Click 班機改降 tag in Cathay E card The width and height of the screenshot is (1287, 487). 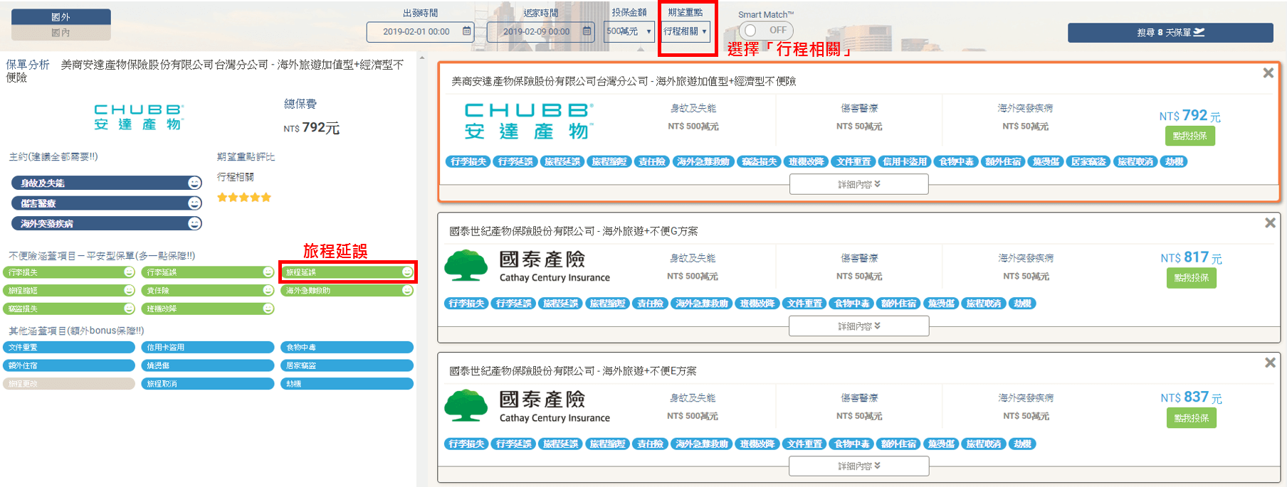(757, 444)
